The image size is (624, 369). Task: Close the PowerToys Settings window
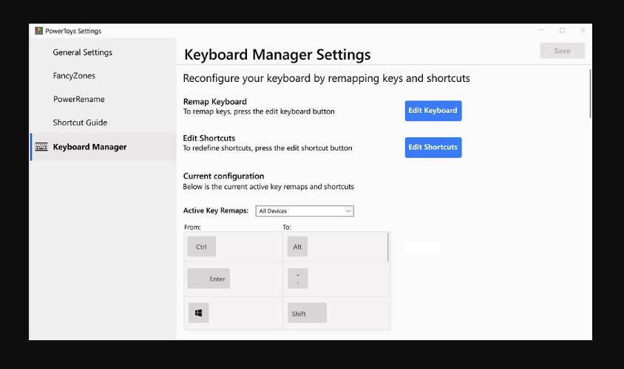coord(583,30)
